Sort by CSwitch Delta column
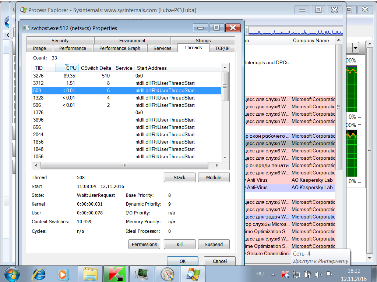Image resolution: width=377 pixels, height=282 pixels. point(96,68)
